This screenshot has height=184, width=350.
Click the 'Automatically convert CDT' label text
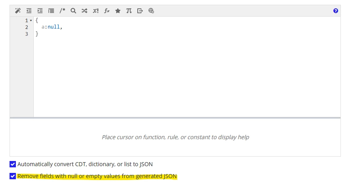click(85, 164)
